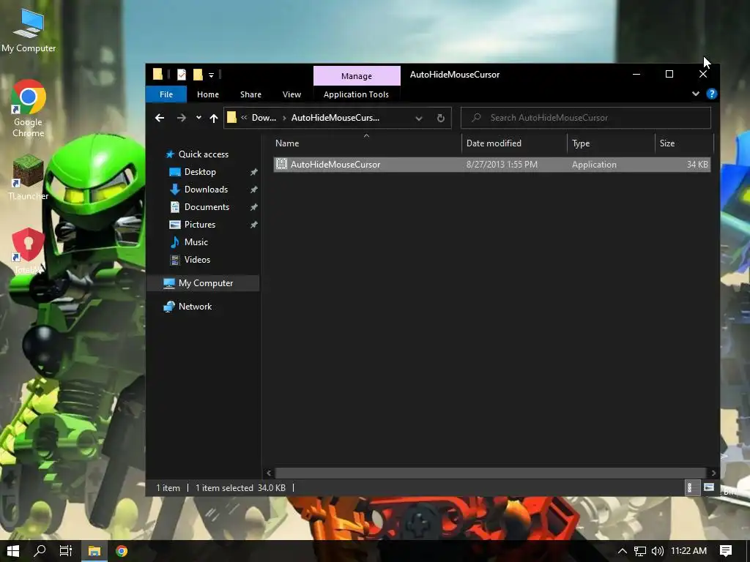The height and width of the screenshot is (562, 750).
Task: Open Desktop in the navigation pane
Action: coord(200,172)
